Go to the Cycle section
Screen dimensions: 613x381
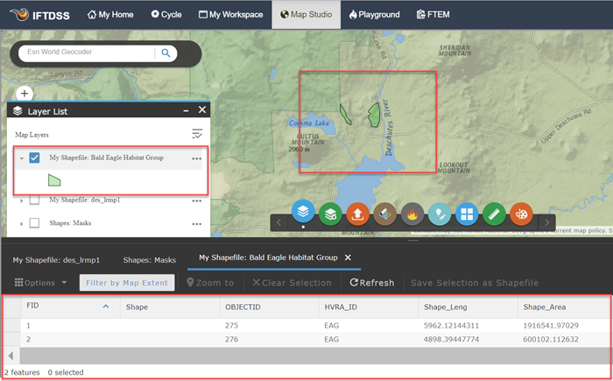coord(166,15)
